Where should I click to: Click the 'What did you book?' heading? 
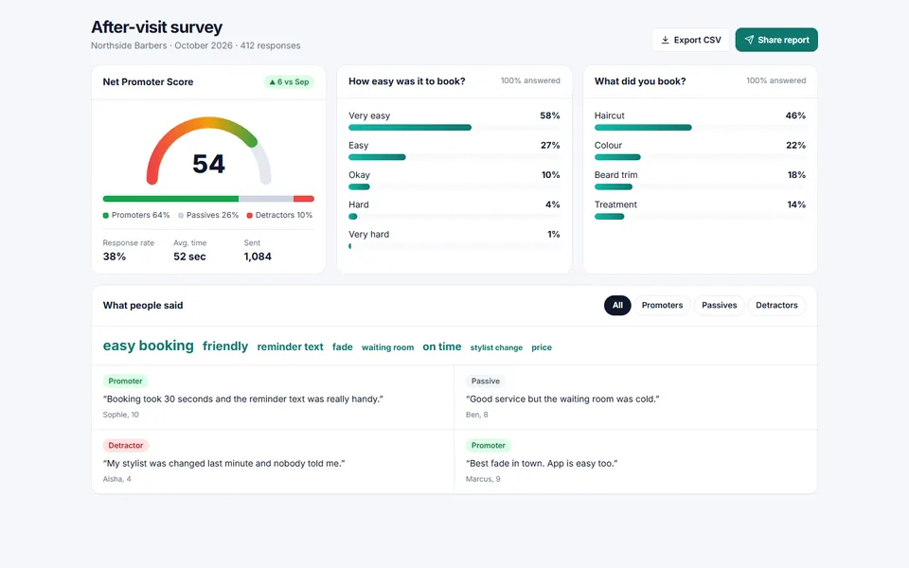640,81
